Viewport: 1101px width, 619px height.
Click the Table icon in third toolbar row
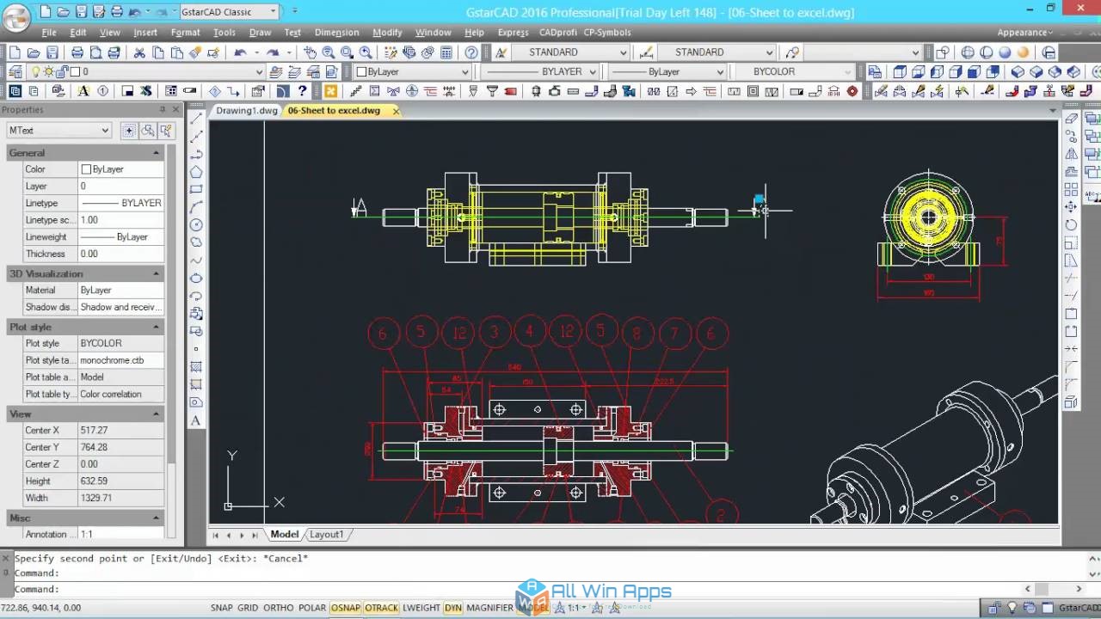click(171, 90)
